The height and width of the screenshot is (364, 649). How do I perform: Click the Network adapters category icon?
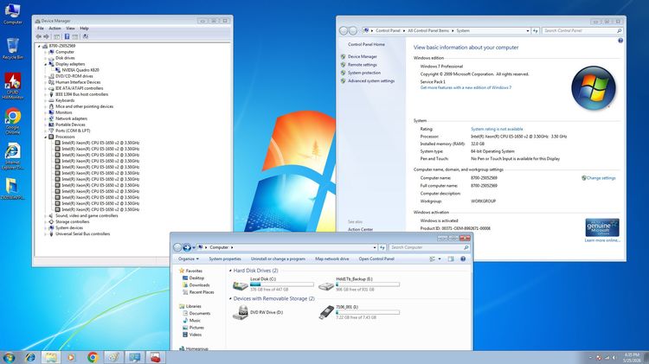click(51, 118)
